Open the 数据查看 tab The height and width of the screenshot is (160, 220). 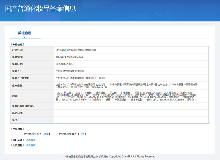point(25,33)
